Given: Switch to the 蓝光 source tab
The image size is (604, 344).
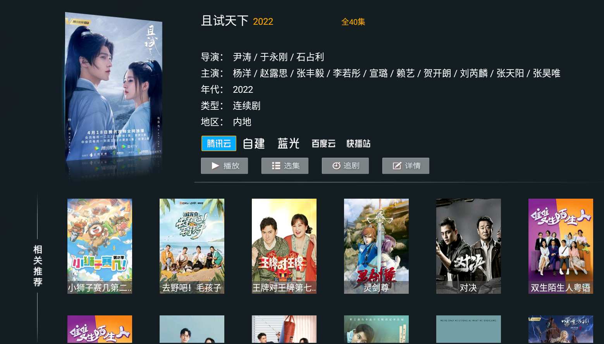Looking at the screenshot, I should (x=288, y=143).
